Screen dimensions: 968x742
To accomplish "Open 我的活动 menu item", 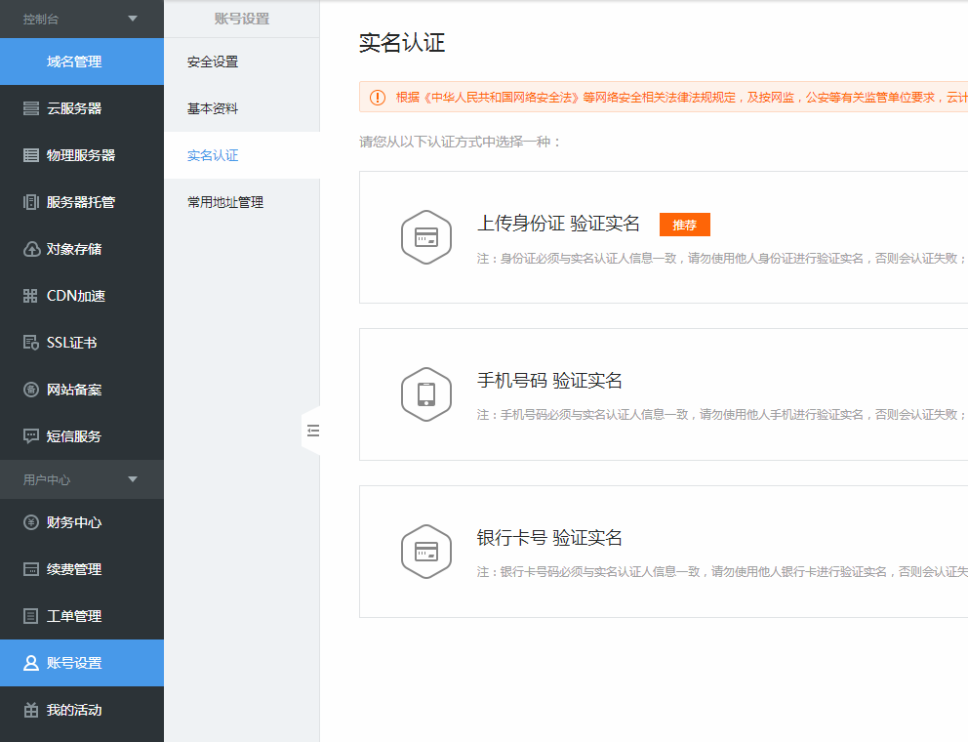I will (82, 710).
